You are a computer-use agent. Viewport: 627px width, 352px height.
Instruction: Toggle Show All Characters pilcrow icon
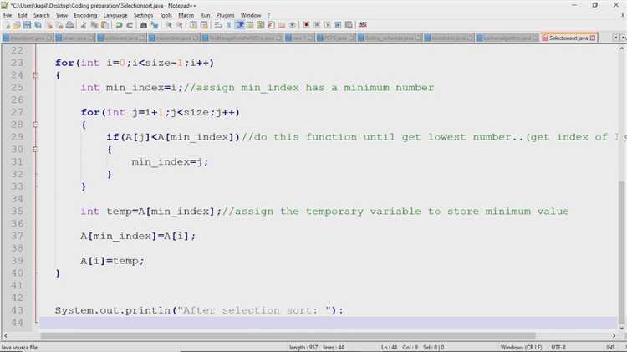point(229,25)
